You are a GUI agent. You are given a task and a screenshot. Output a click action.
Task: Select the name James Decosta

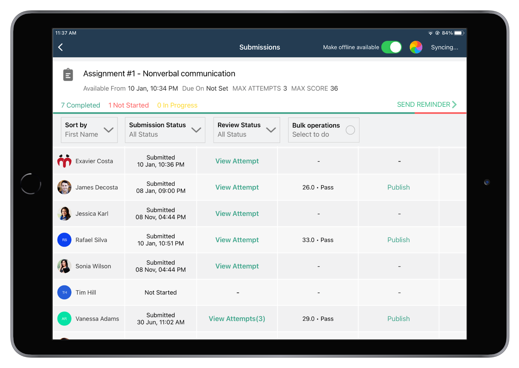(x=97, y=187)
